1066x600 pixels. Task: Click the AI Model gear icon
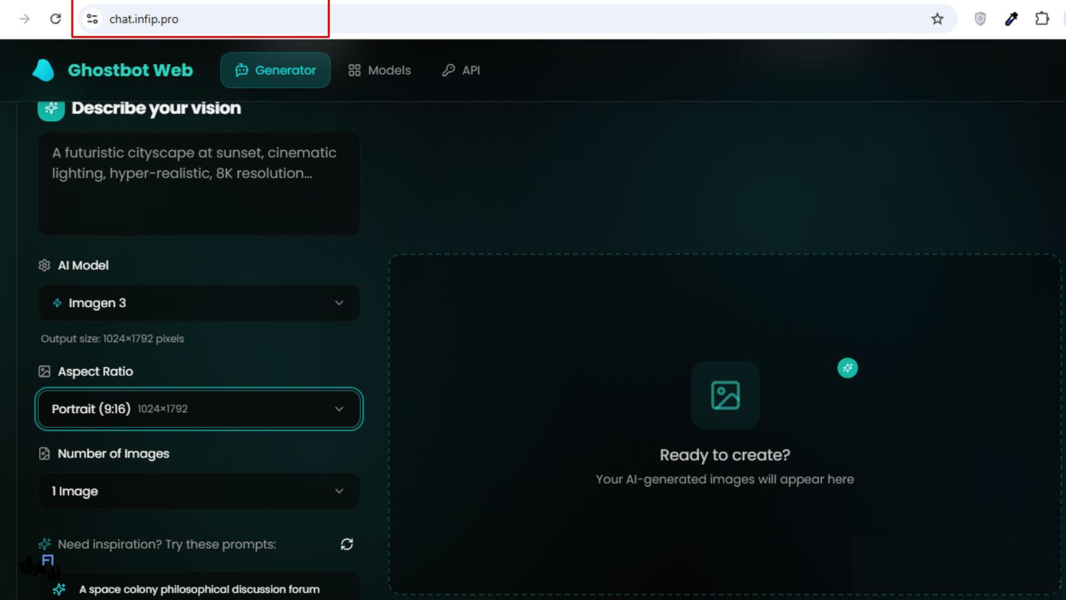44,265
